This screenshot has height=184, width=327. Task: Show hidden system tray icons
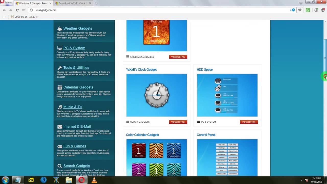point(301,180)
